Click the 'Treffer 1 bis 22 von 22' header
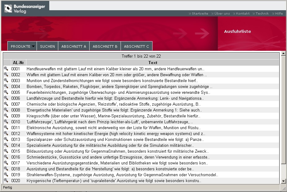This screenshot has height=192, width=287. coord(141,56)
